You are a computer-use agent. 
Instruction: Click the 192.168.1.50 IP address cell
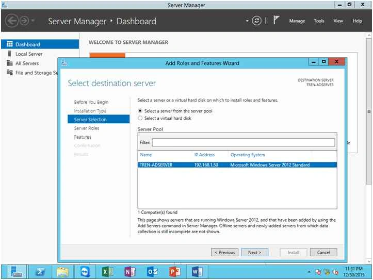click(206, 164)
